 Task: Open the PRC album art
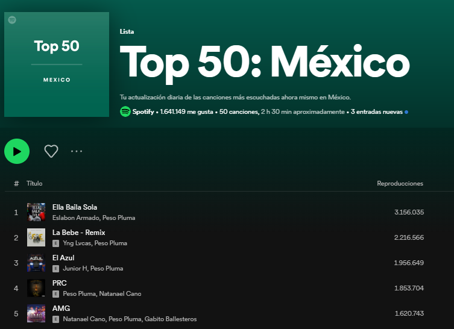click(x=36, y=288)
